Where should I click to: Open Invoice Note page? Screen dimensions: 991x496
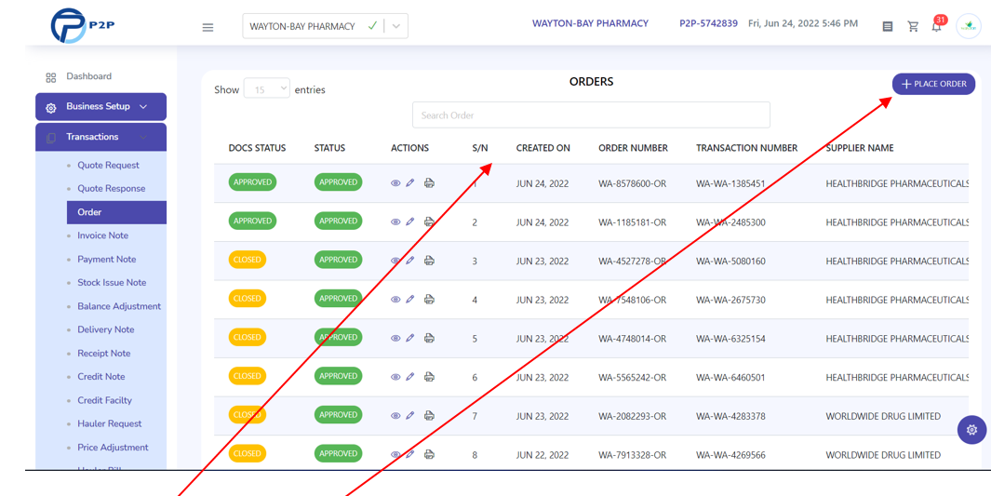(103, 235)
